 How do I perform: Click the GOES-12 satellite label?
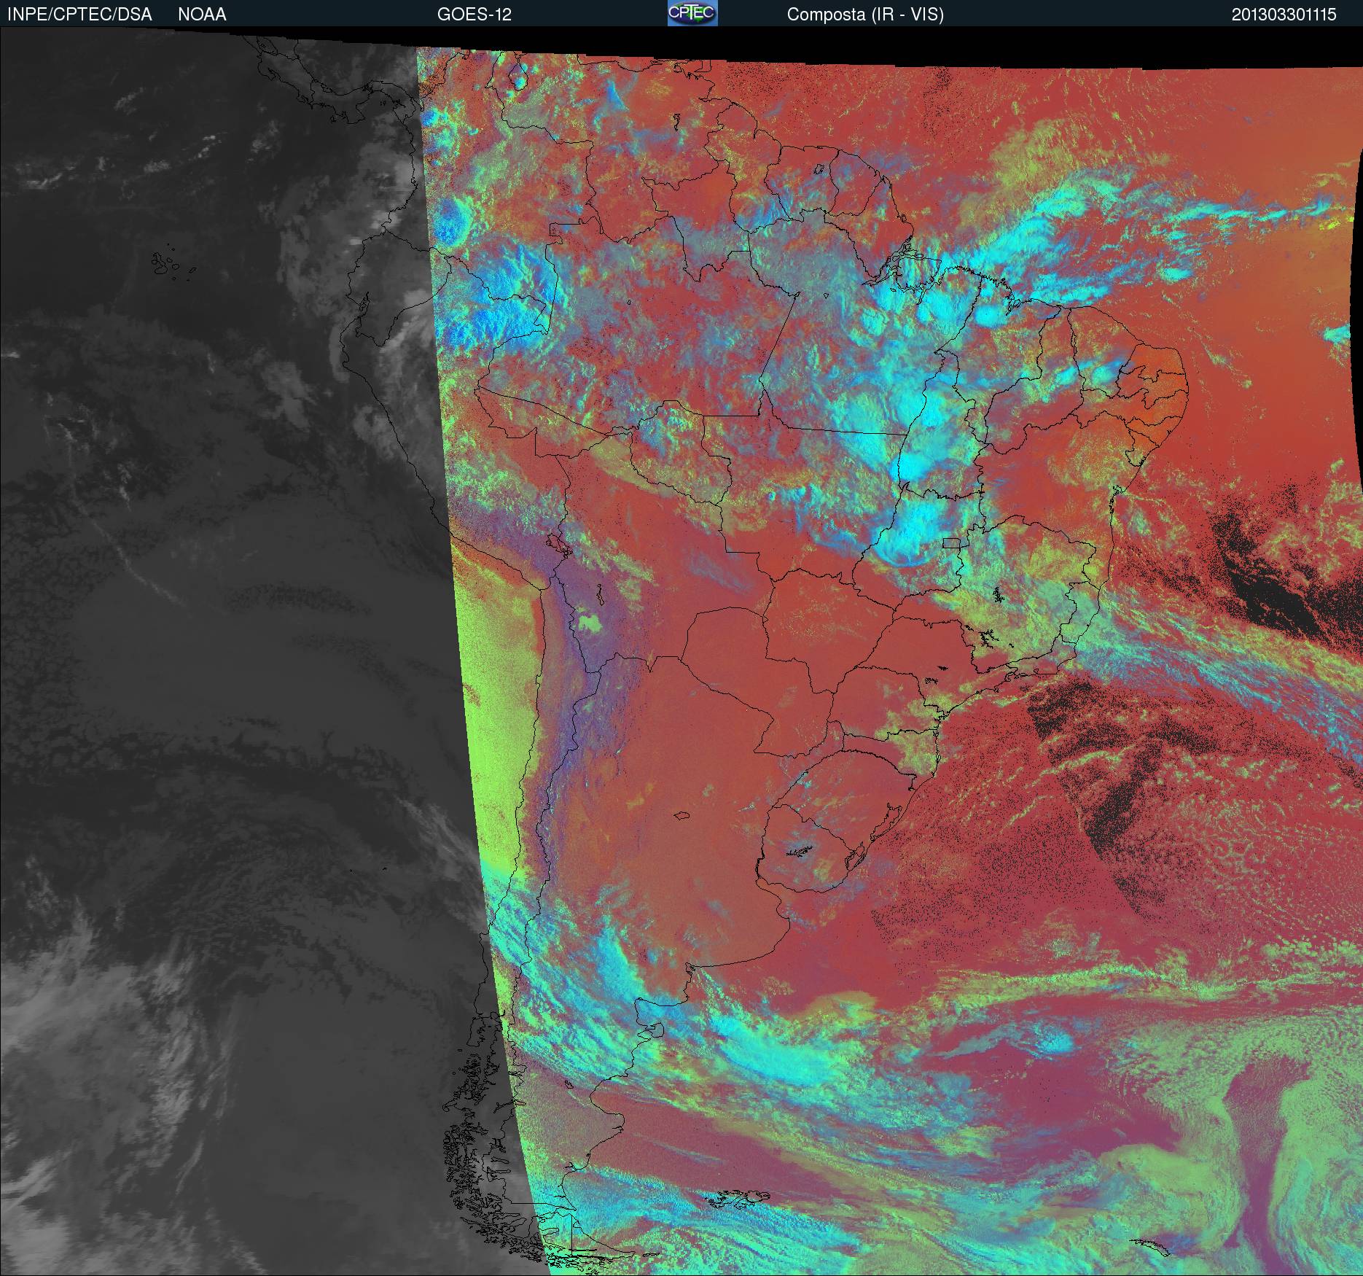474,15
